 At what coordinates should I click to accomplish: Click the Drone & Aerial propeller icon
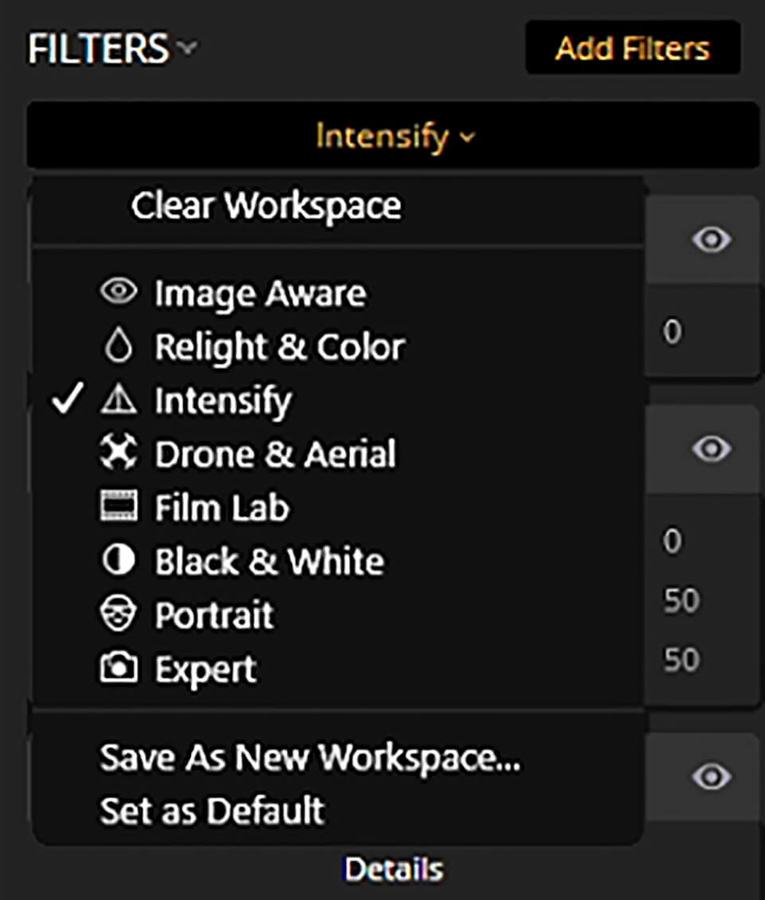118,453
